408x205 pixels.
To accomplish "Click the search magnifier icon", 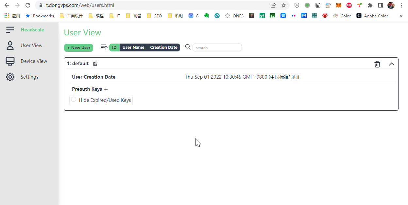I will pos(188,47).
